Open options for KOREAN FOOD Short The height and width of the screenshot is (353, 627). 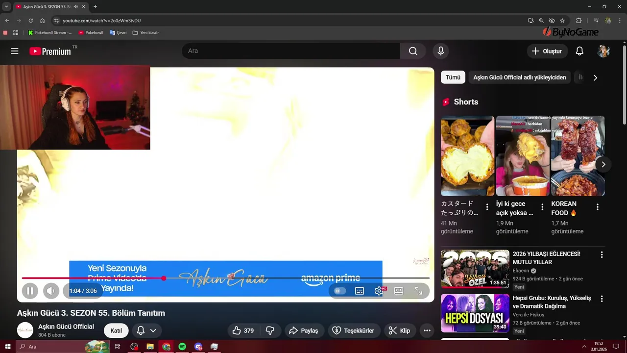click(x=598, y=207)
